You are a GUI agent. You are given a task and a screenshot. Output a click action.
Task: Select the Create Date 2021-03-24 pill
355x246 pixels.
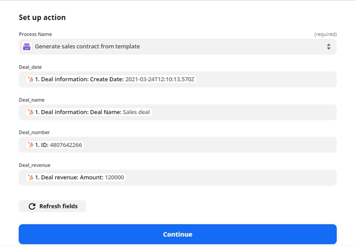coord(111,80)
